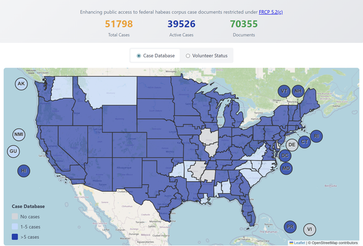The image size is (363, 246).
Task: Click the VT circle marker
Action: tap(284, 91)
